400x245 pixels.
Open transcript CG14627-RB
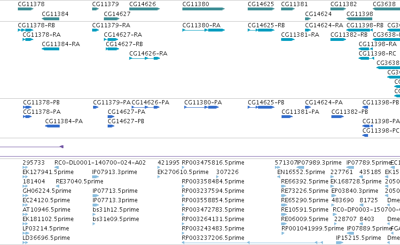(125, 44)
